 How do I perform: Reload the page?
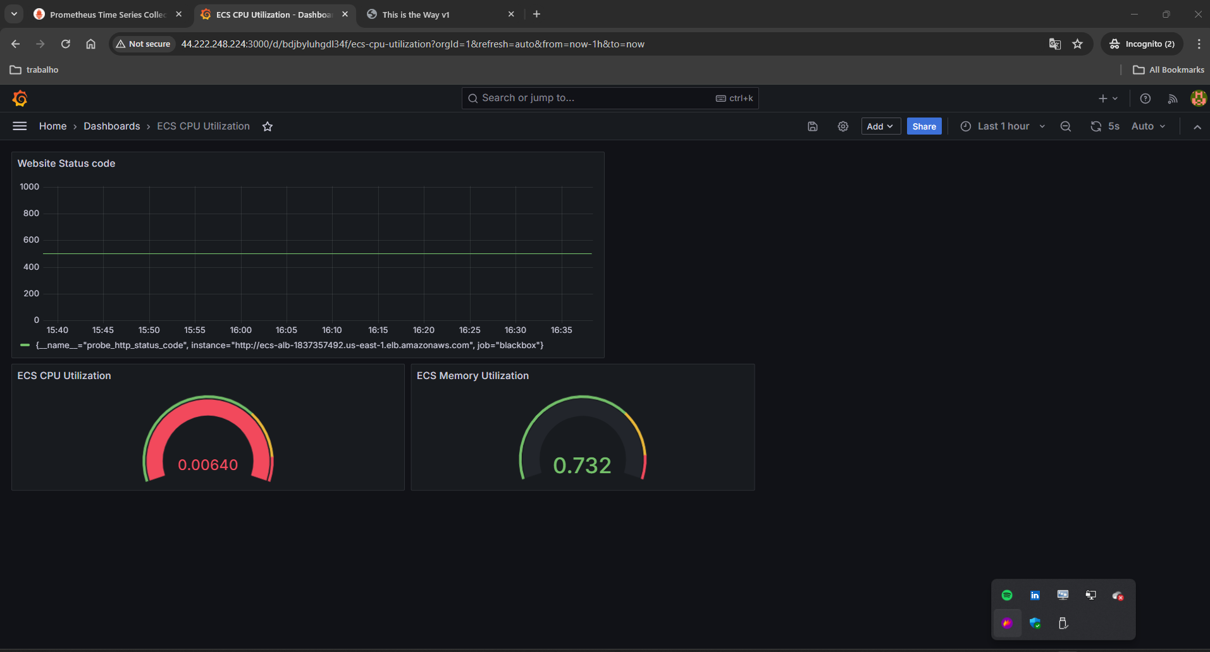pos(66,44)
